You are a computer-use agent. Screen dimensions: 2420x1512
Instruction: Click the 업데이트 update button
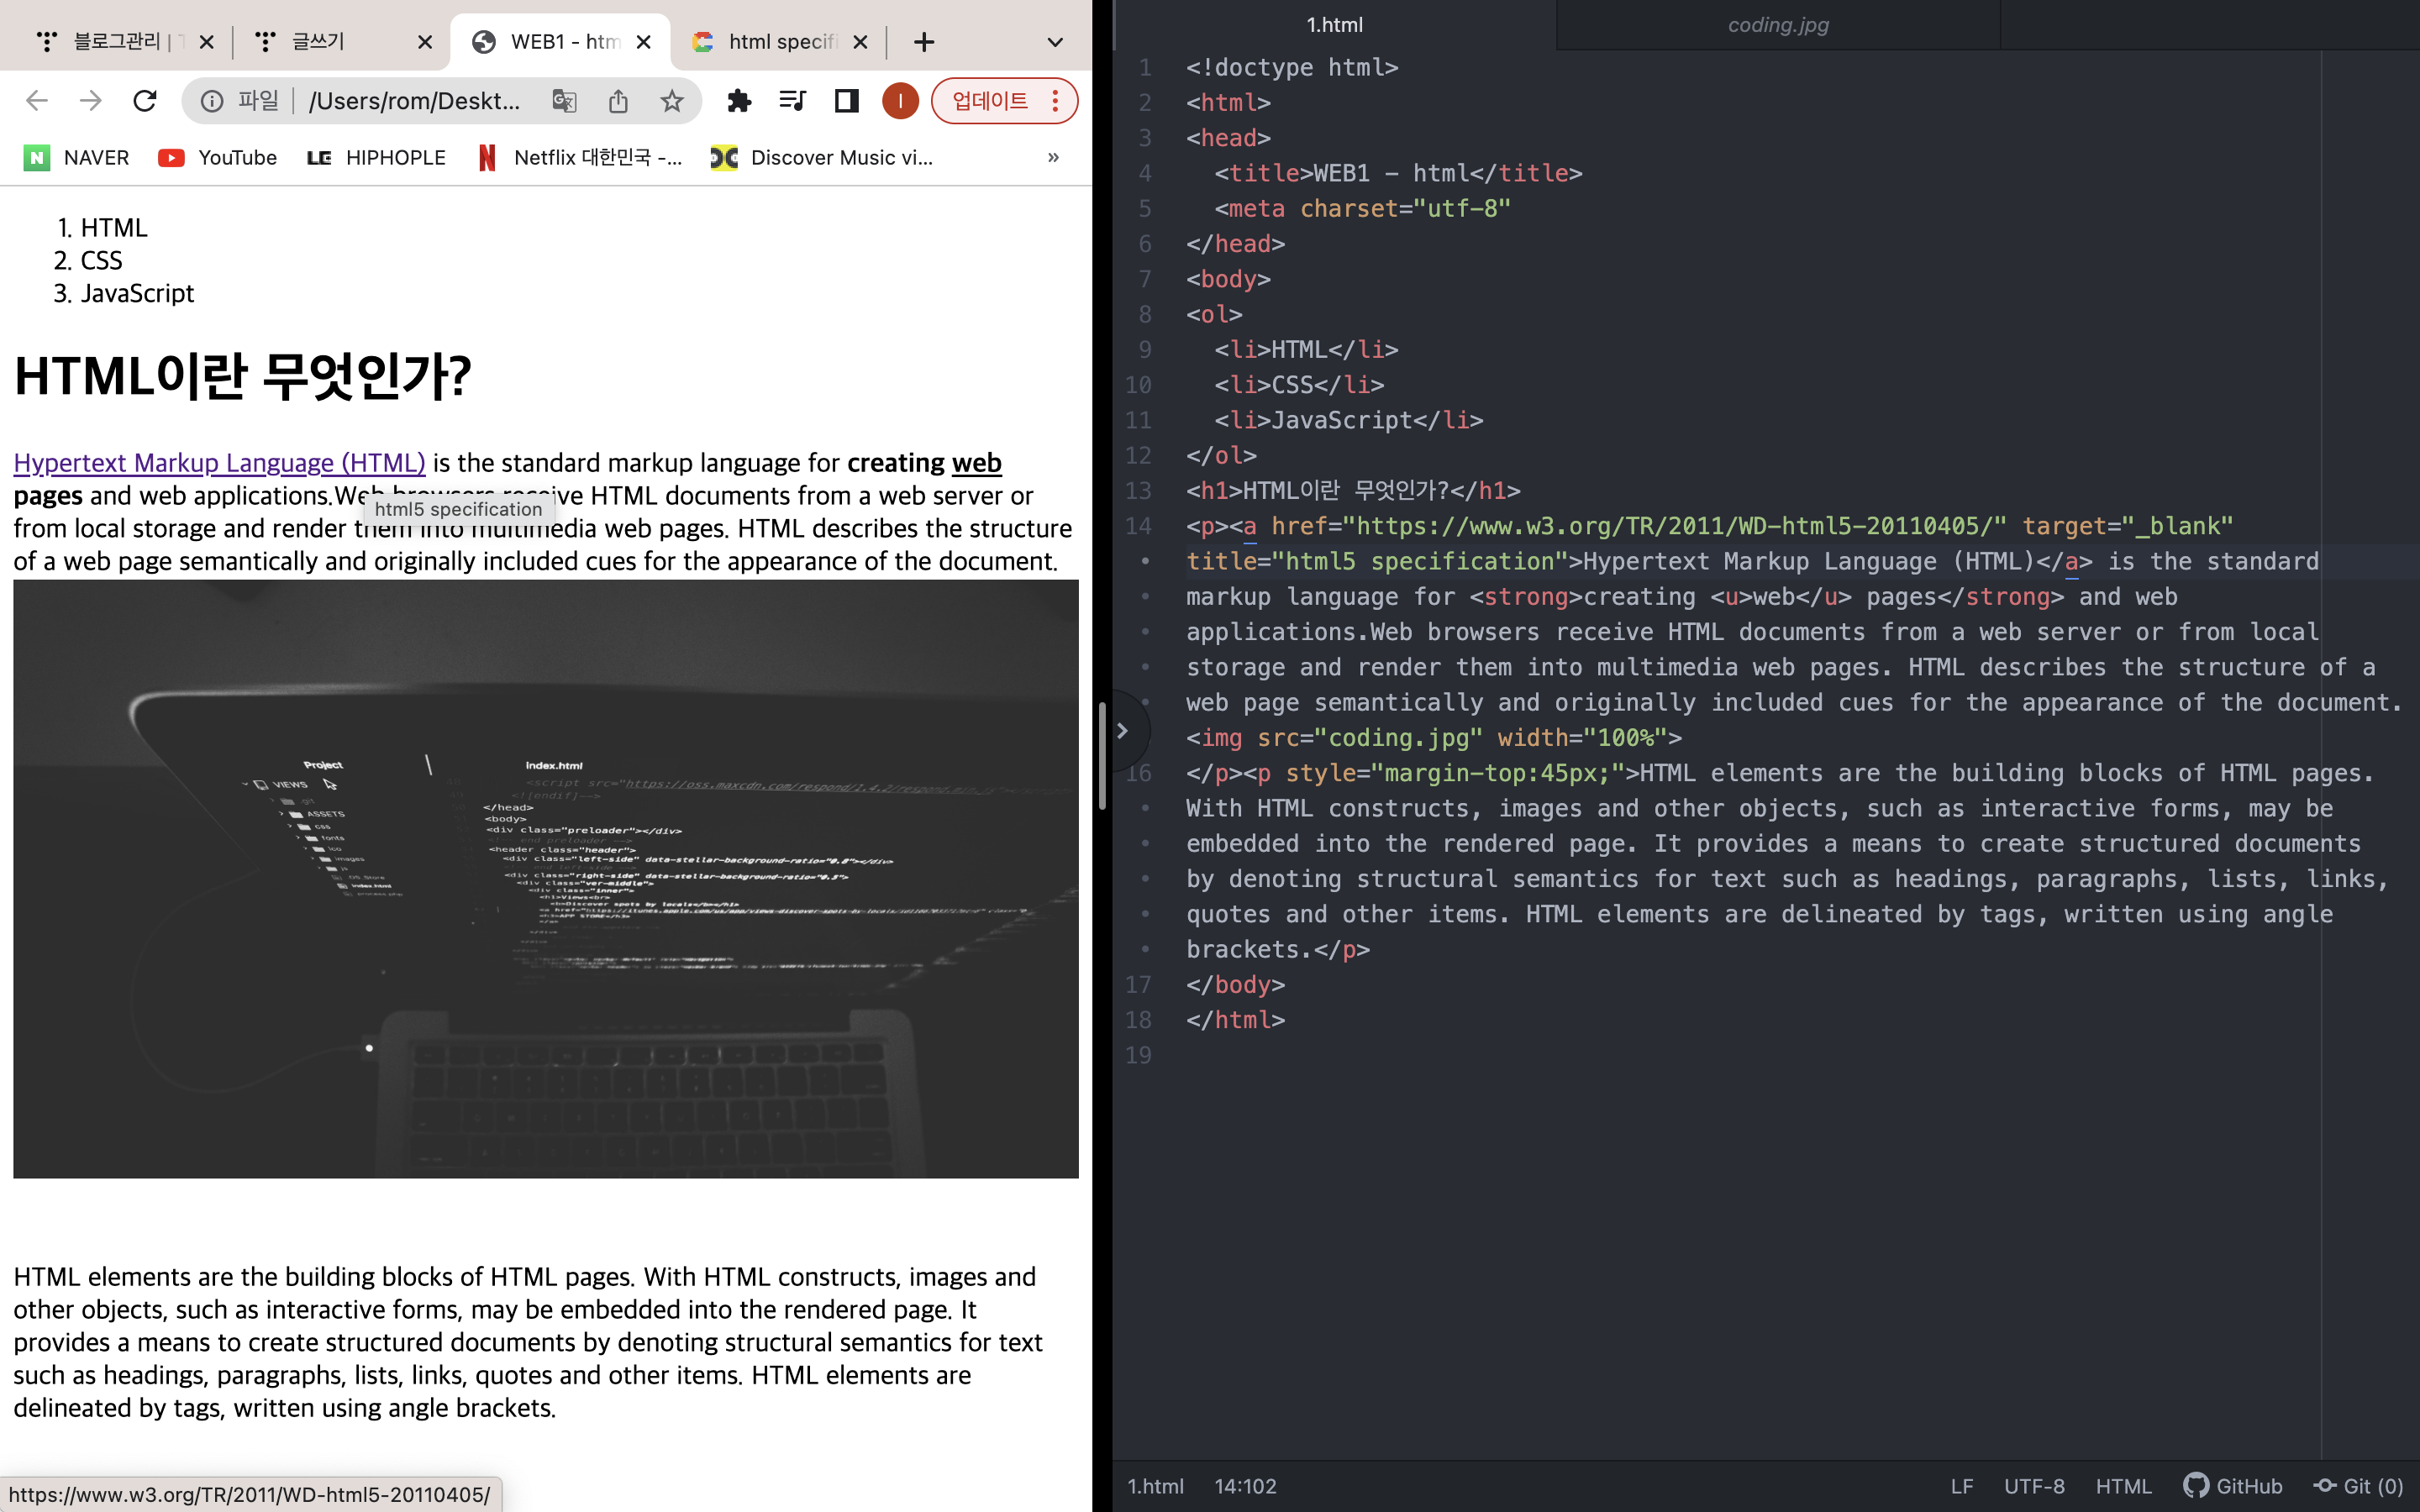click(990, 101)
